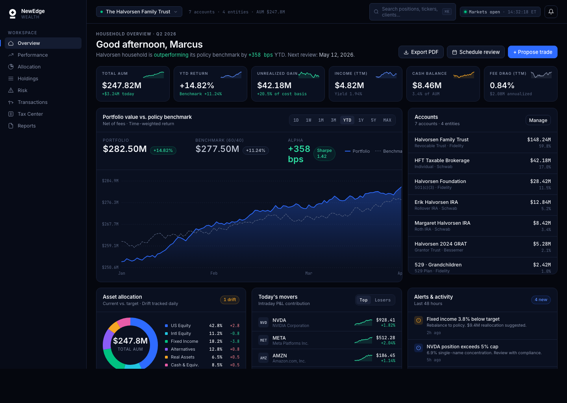Click the asset allocation donut chart
Screen dimensions: 567x403
pyautogui.click(x=130, y=343)
